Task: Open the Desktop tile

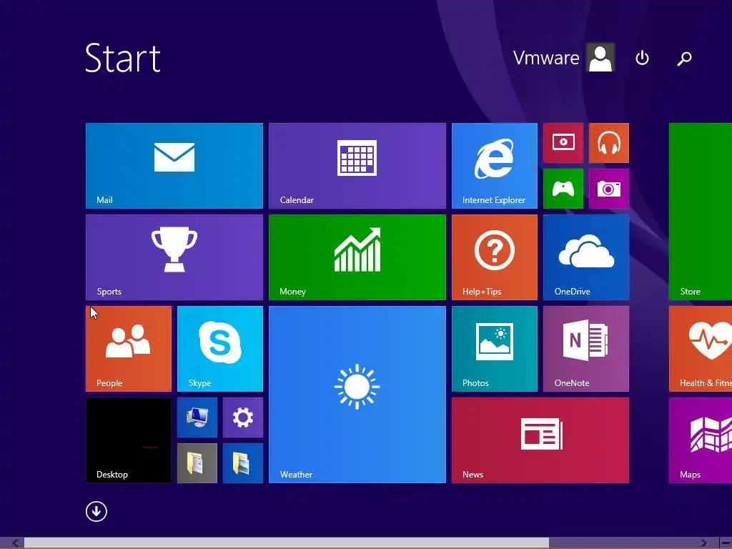Action: pyautogui.click(x=129, y=440)
